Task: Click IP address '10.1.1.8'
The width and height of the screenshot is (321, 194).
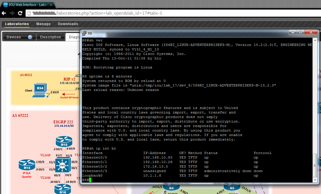Action: click(x=152, y=176)
